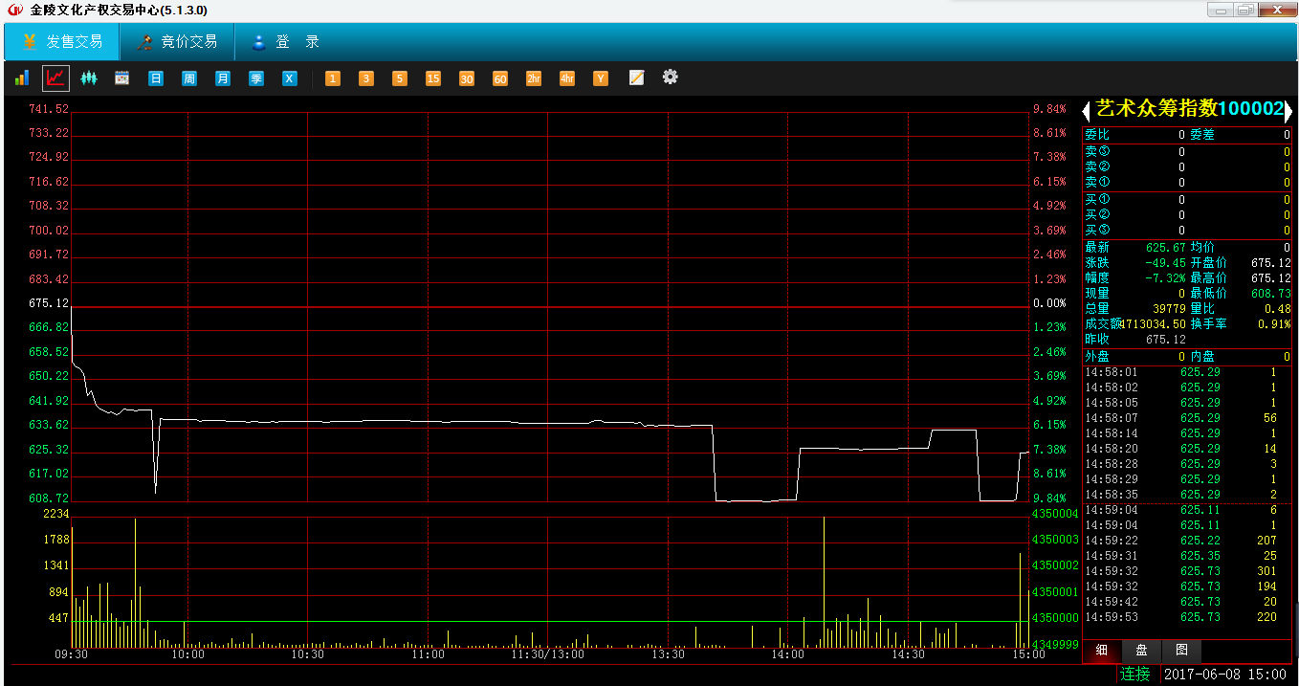Close the trading center window
The height and width of the screenshot is (686, 1299).
1277,10
